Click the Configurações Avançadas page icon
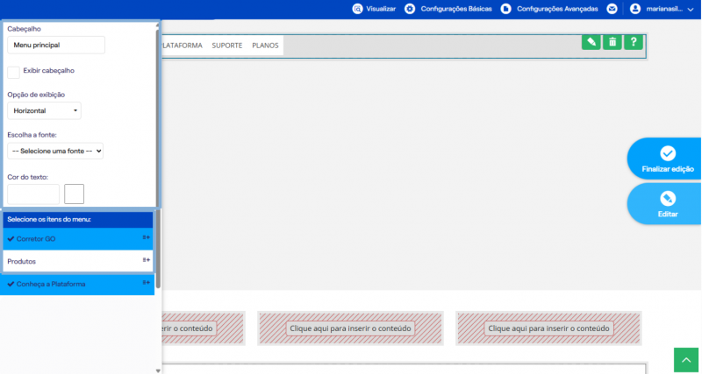Image resolution: width=702 pixels, height=374 pixels. [x=506, y=9]
